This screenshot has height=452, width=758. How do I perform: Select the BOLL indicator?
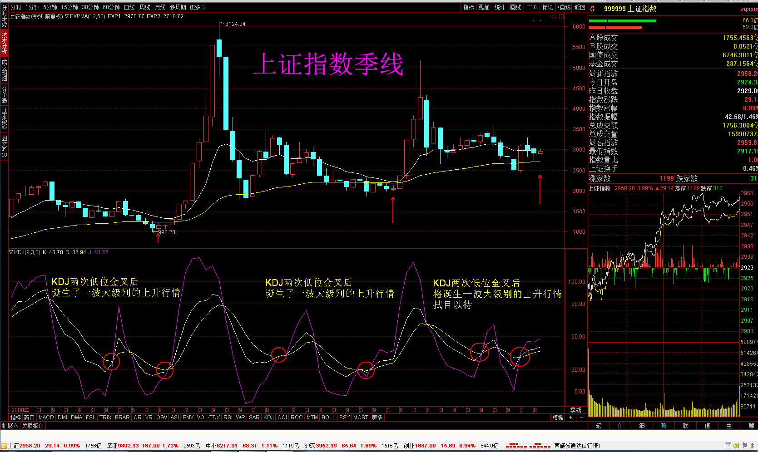pos(328,417)
